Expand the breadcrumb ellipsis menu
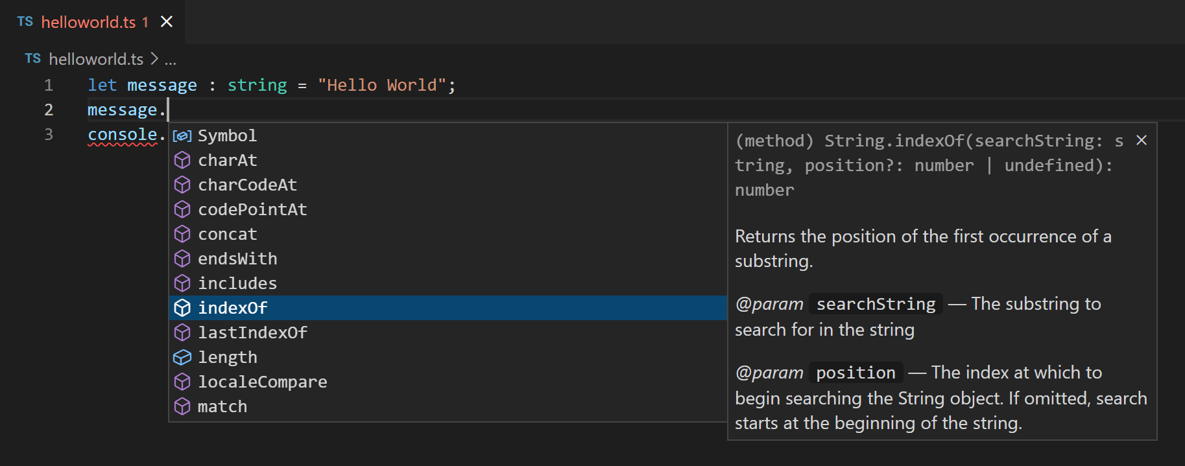 coord(171,59)
